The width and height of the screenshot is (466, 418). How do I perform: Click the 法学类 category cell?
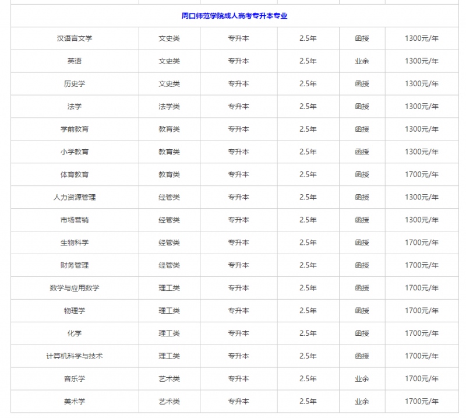pyautogui.click(x=169, y=107)
